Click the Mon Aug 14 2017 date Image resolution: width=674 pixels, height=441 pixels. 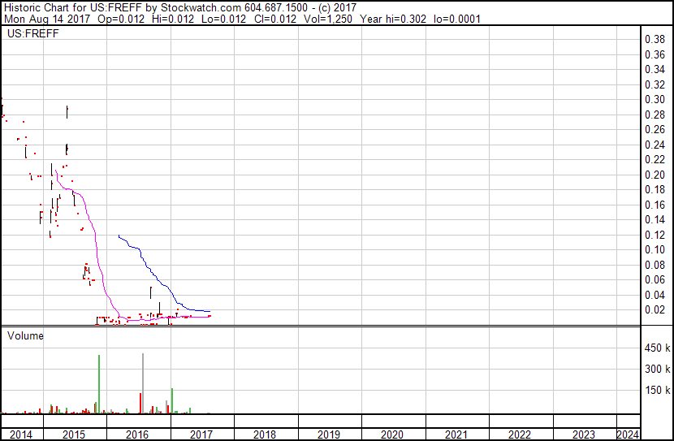[x=47, y=19]
